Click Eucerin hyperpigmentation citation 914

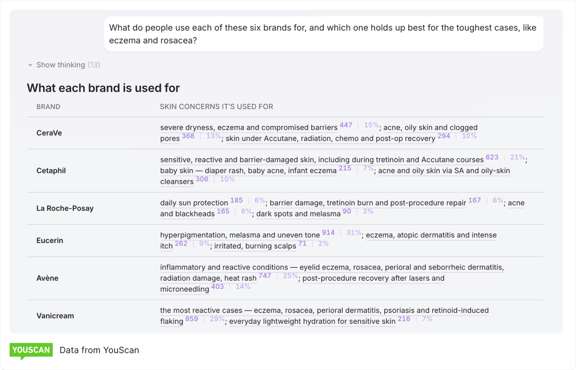click(x=328, y=233)
